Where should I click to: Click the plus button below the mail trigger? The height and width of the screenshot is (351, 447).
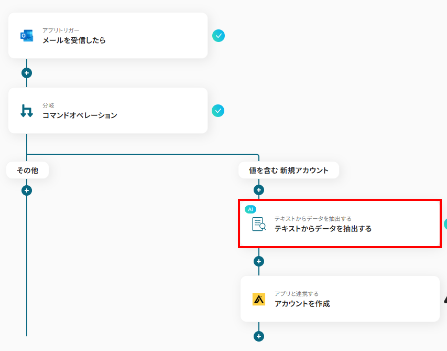26,73
